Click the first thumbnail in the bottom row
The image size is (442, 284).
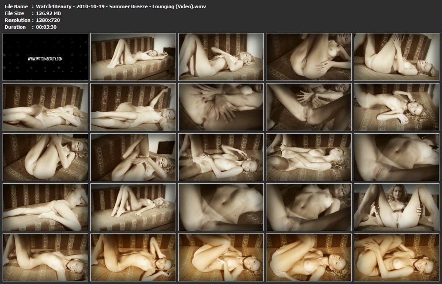coord(45,257)
